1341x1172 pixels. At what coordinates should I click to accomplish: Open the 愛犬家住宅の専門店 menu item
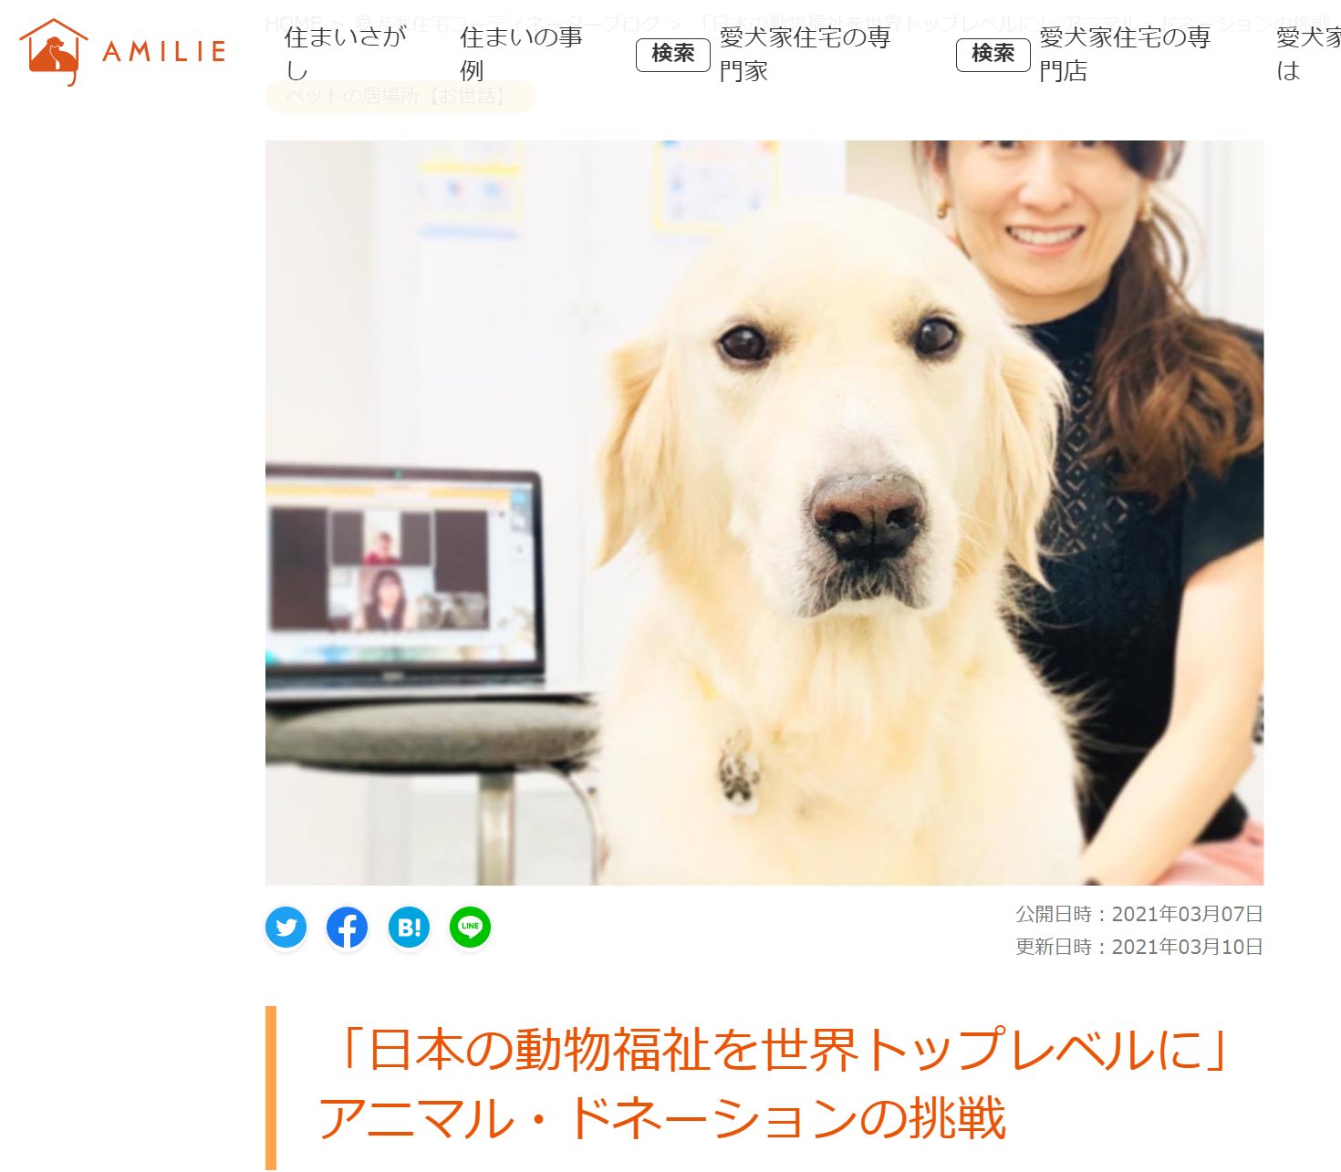(1126, 54)
